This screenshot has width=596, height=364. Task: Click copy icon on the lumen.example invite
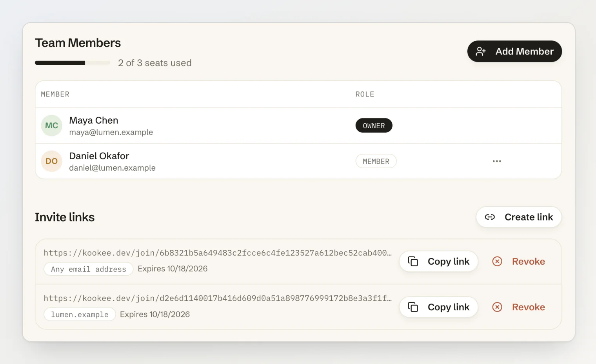[413, 307]
